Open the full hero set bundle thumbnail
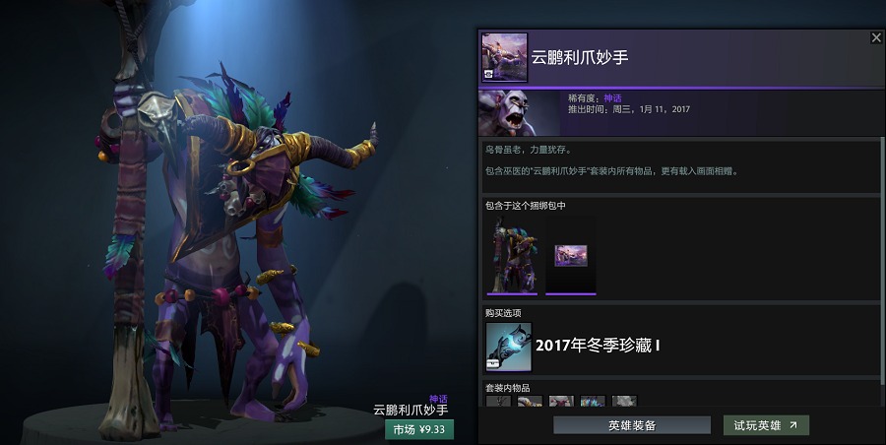886x445 pixels. 513,255
